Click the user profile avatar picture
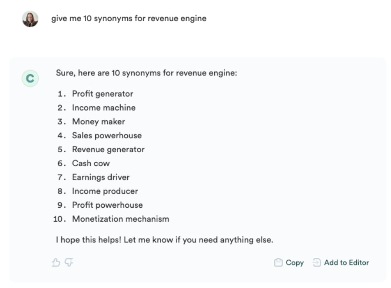The width and height of the screenshot is (391, 288). tap(30, 18)
